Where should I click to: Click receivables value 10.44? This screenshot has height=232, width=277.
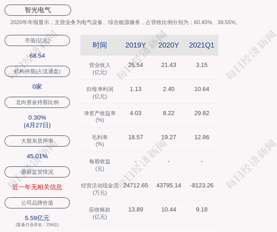pos(169,209)
